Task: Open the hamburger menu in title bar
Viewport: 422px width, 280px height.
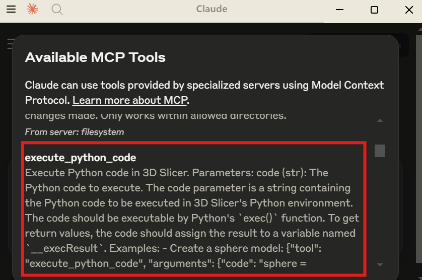Action: pos(11,9)
